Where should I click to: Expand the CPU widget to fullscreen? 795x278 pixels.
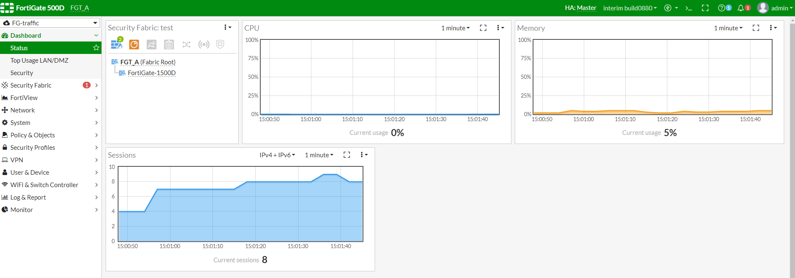(483, 28)
